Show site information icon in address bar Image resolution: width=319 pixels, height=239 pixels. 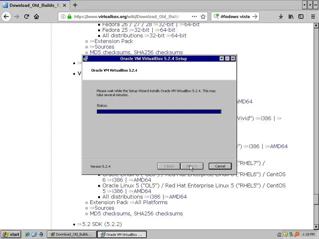[x=63, y=16]
